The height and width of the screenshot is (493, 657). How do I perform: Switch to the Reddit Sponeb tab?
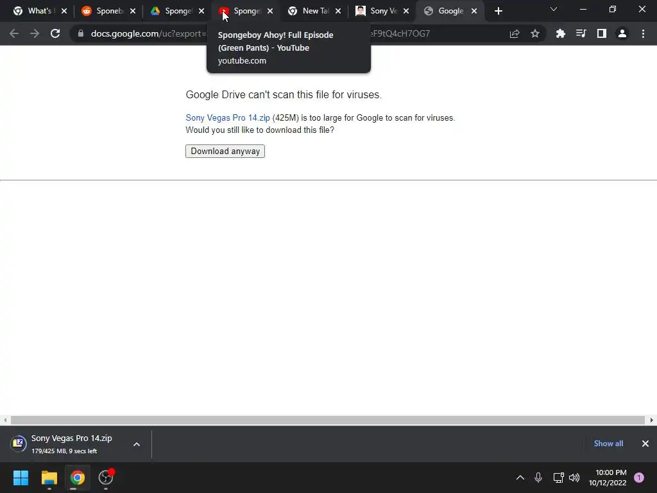pos(108,11)
